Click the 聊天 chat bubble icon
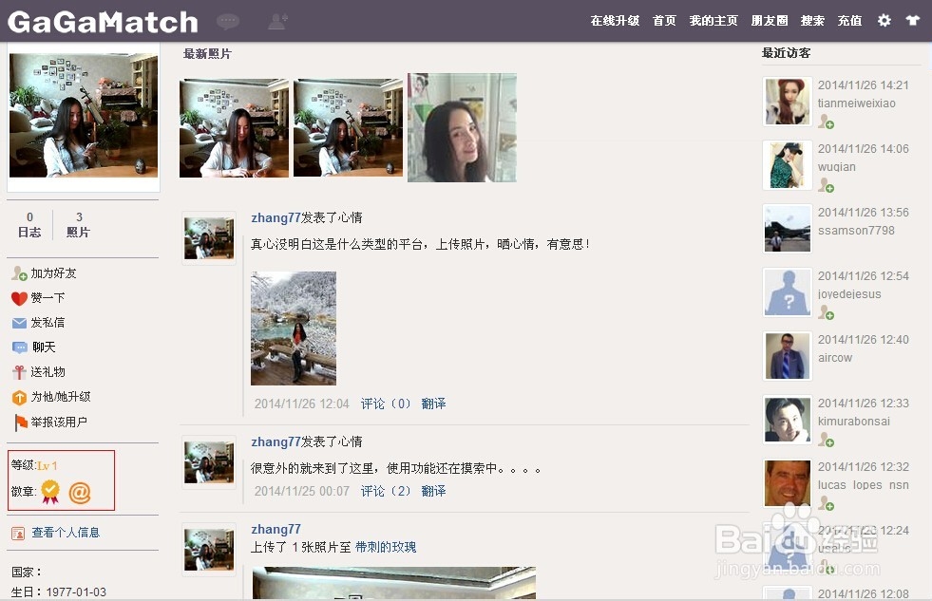 click(x=20, y=347)
